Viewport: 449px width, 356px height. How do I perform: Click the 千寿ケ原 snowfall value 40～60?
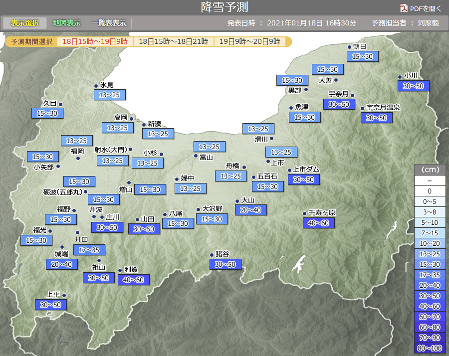click(x=319, y=223)
